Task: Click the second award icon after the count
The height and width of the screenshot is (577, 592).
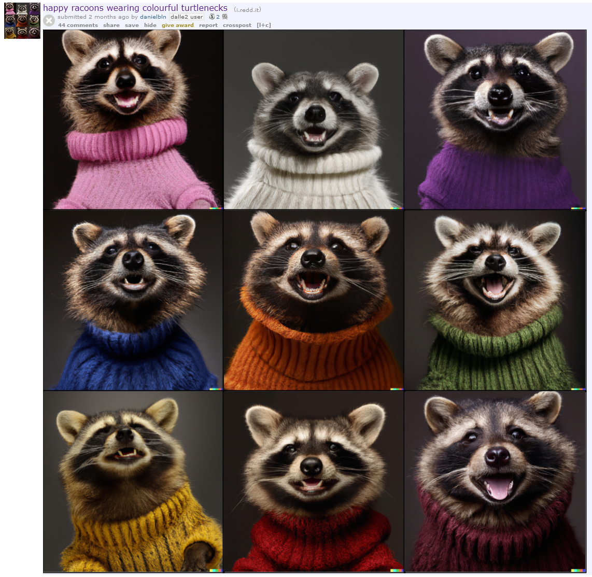Action: click(x=225, y=17)
